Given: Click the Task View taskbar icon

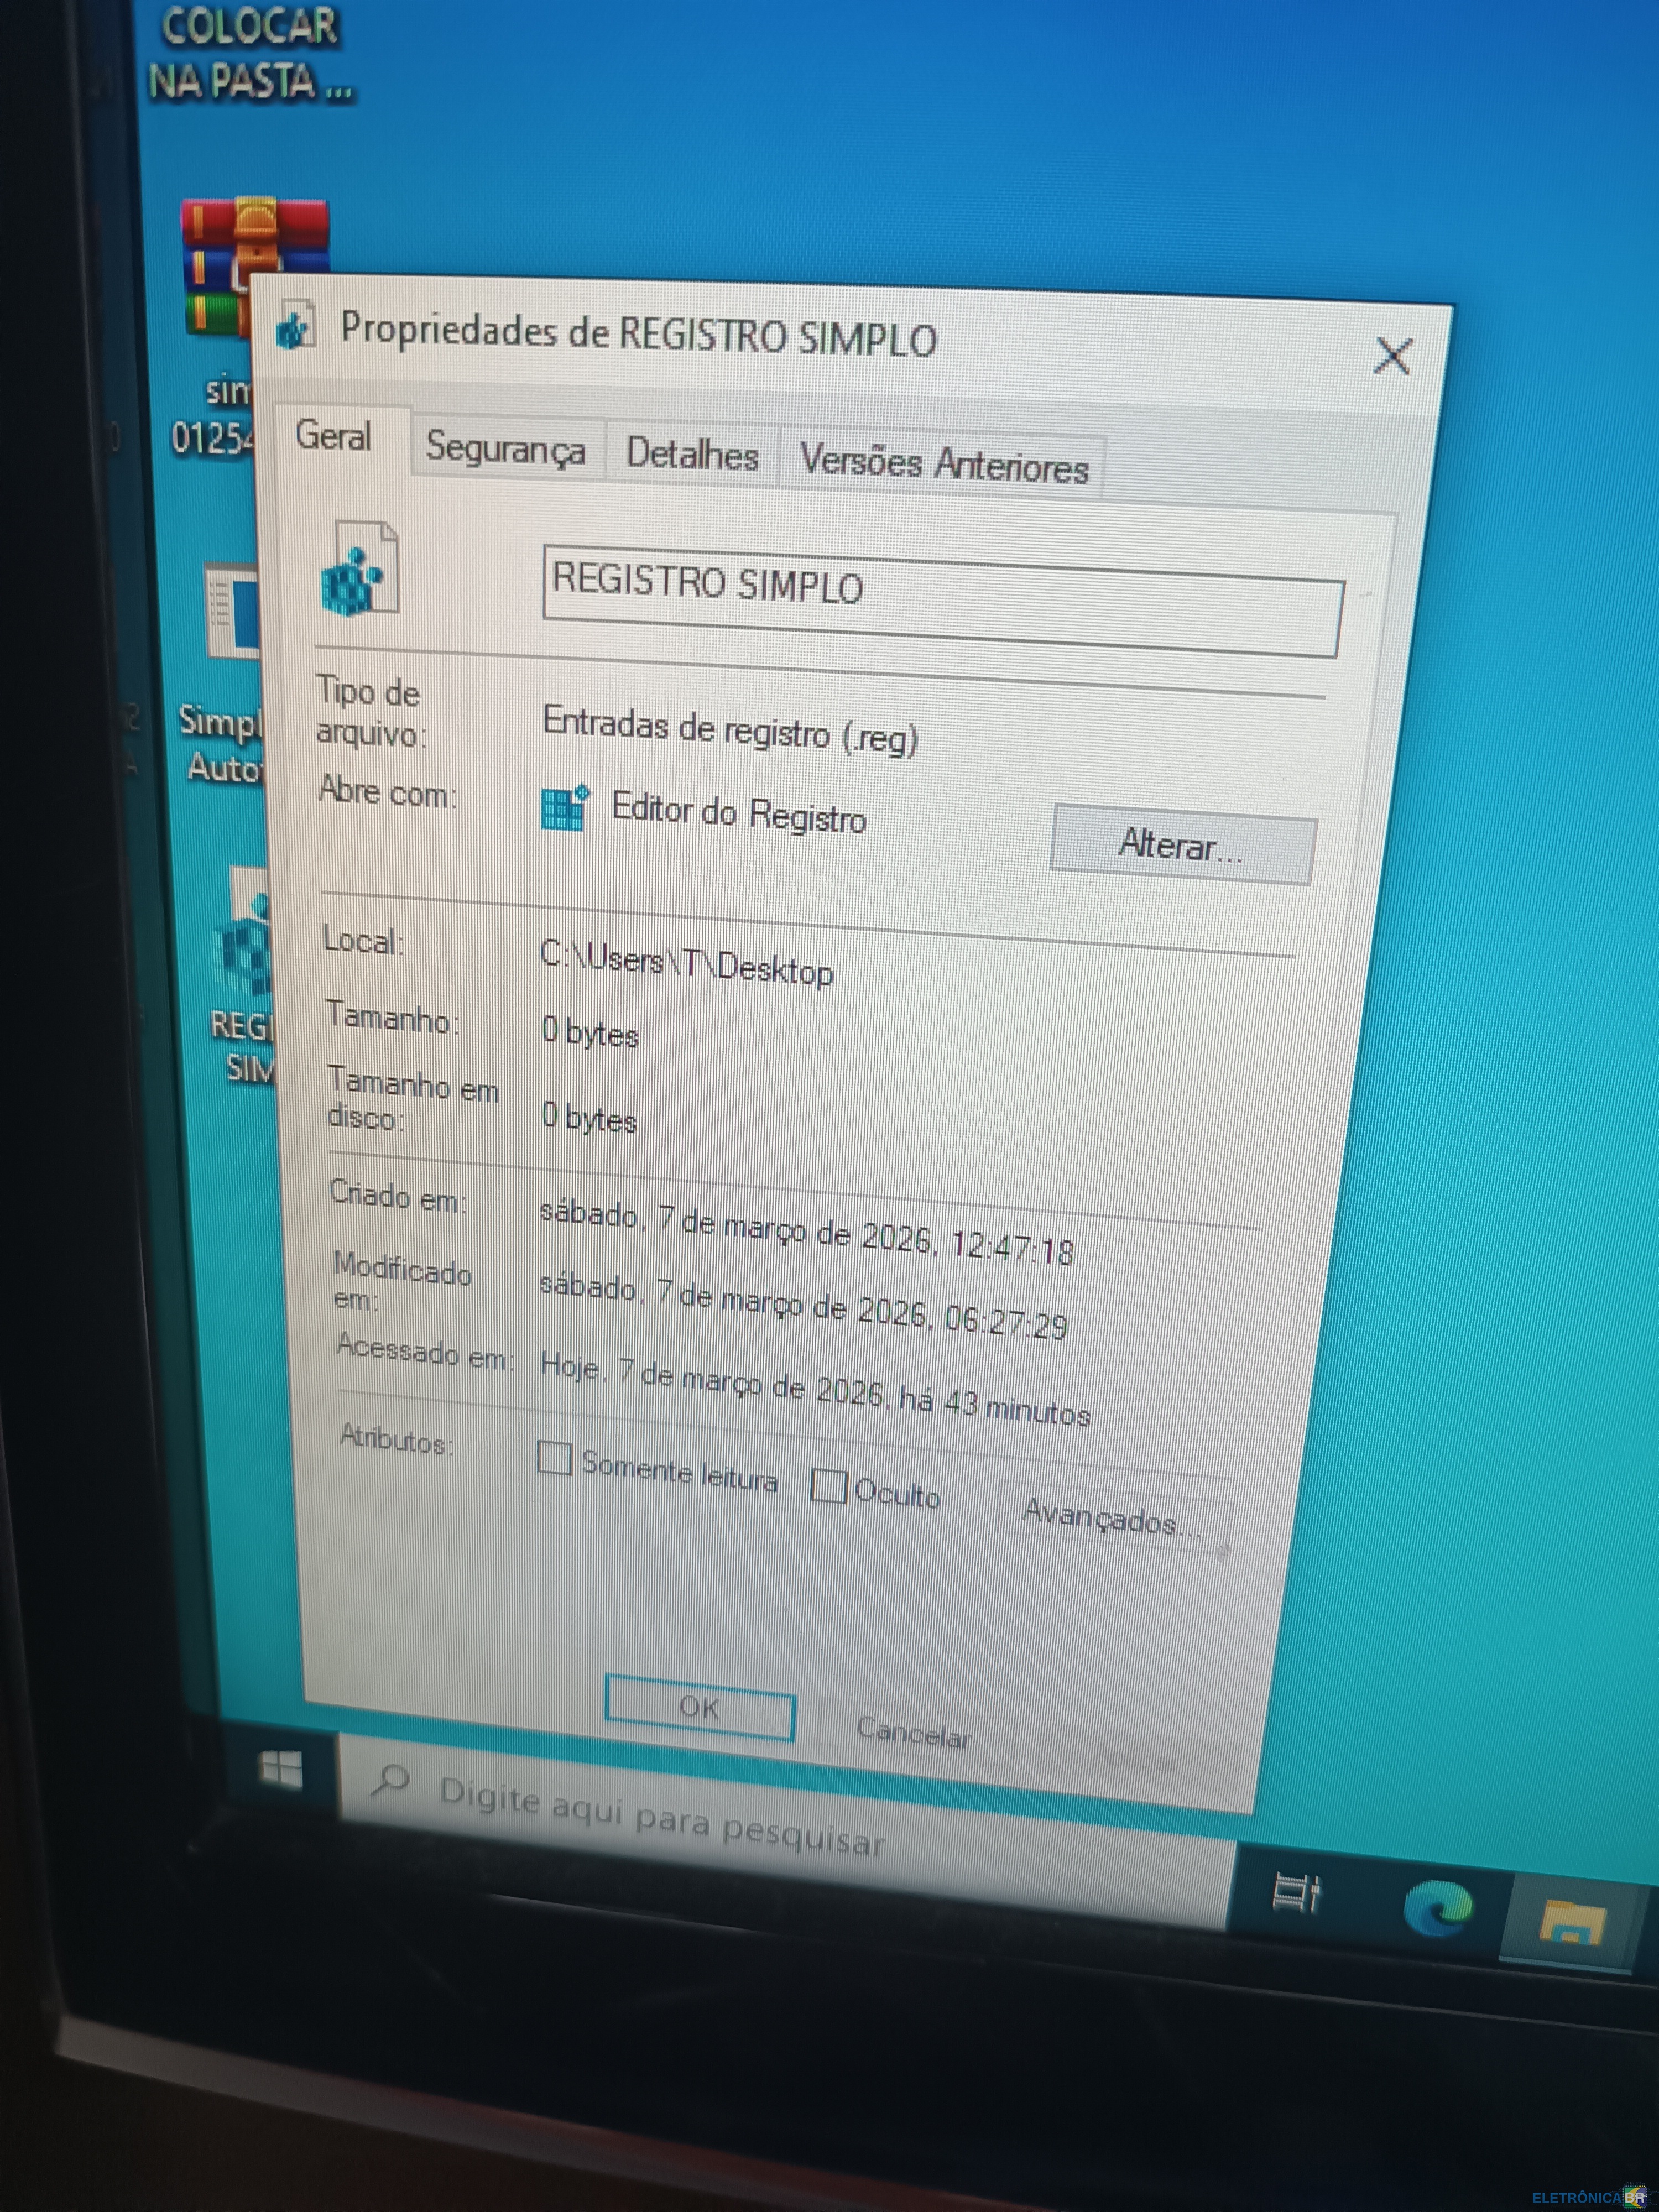Looking at the screenshot, I should coord(1296,1892).
